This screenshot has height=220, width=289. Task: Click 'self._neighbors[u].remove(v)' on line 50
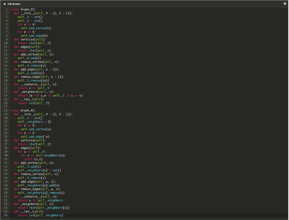[41, 193]
